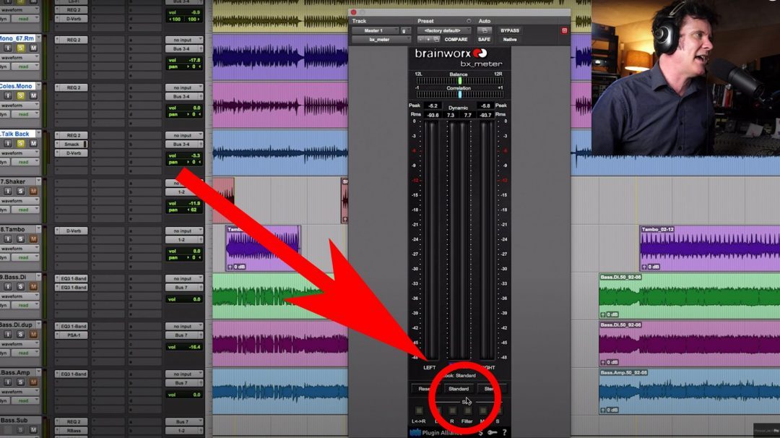Mute the Bass.Sub track
Image resolution: width=780 pixels, height=438 pixels.
[x=33, y=429]
